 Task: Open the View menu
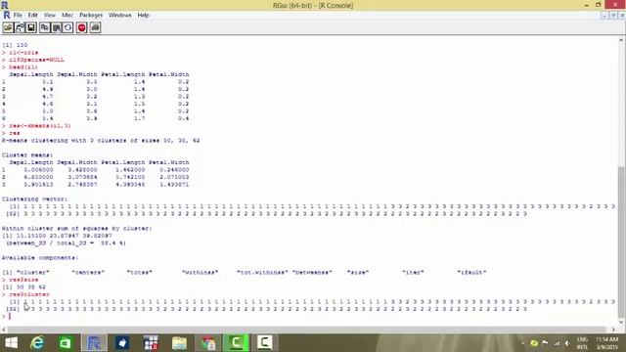pyautogui.click(x=50, y=16)
